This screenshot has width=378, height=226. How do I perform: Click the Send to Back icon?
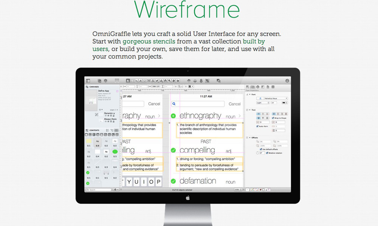tap(195, 81)
